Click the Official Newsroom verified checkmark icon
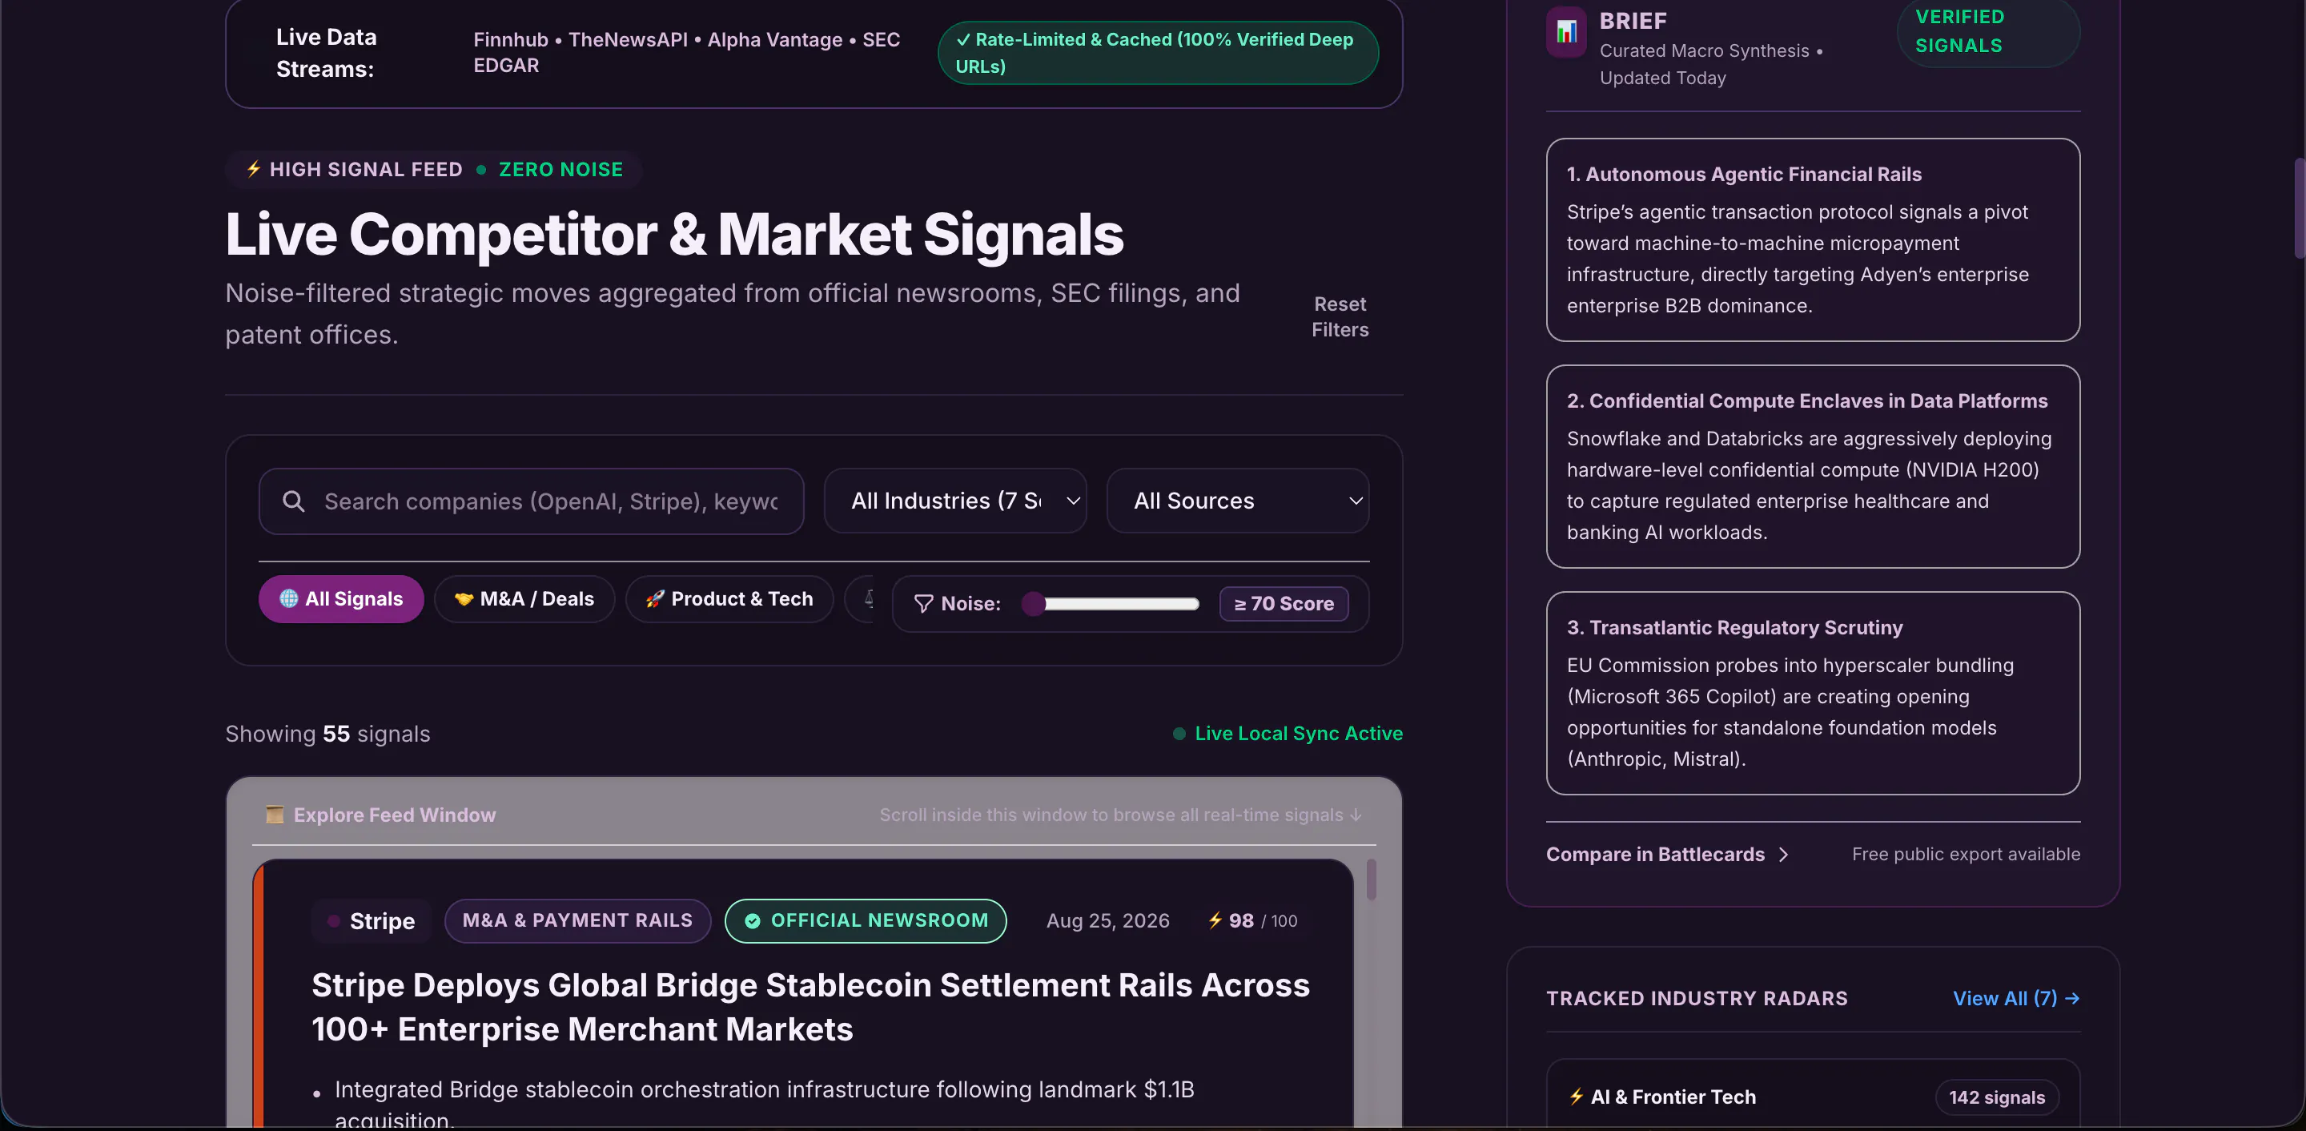 (753, 920)
